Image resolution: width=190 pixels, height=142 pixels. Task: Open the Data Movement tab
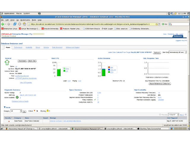(x=57, y=47)
